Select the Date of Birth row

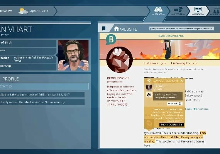click(x=28, y=44)
